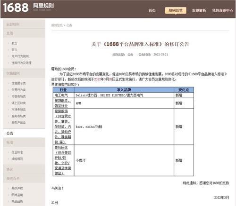Click the 行业 table column header
The height and width of the screenshot is (206, 236).
63,90
